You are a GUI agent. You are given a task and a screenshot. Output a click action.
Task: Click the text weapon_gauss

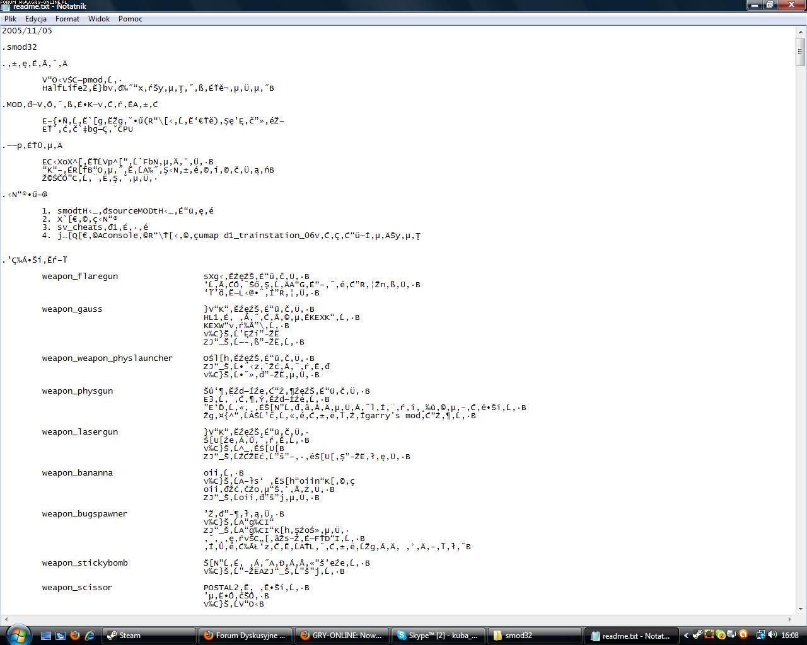click(72, 309)
